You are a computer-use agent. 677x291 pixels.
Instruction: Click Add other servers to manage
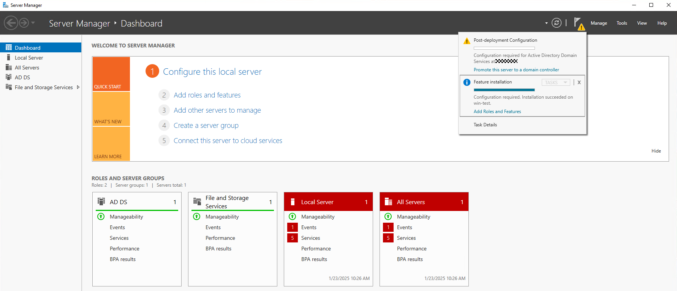(x=217, y=110)
